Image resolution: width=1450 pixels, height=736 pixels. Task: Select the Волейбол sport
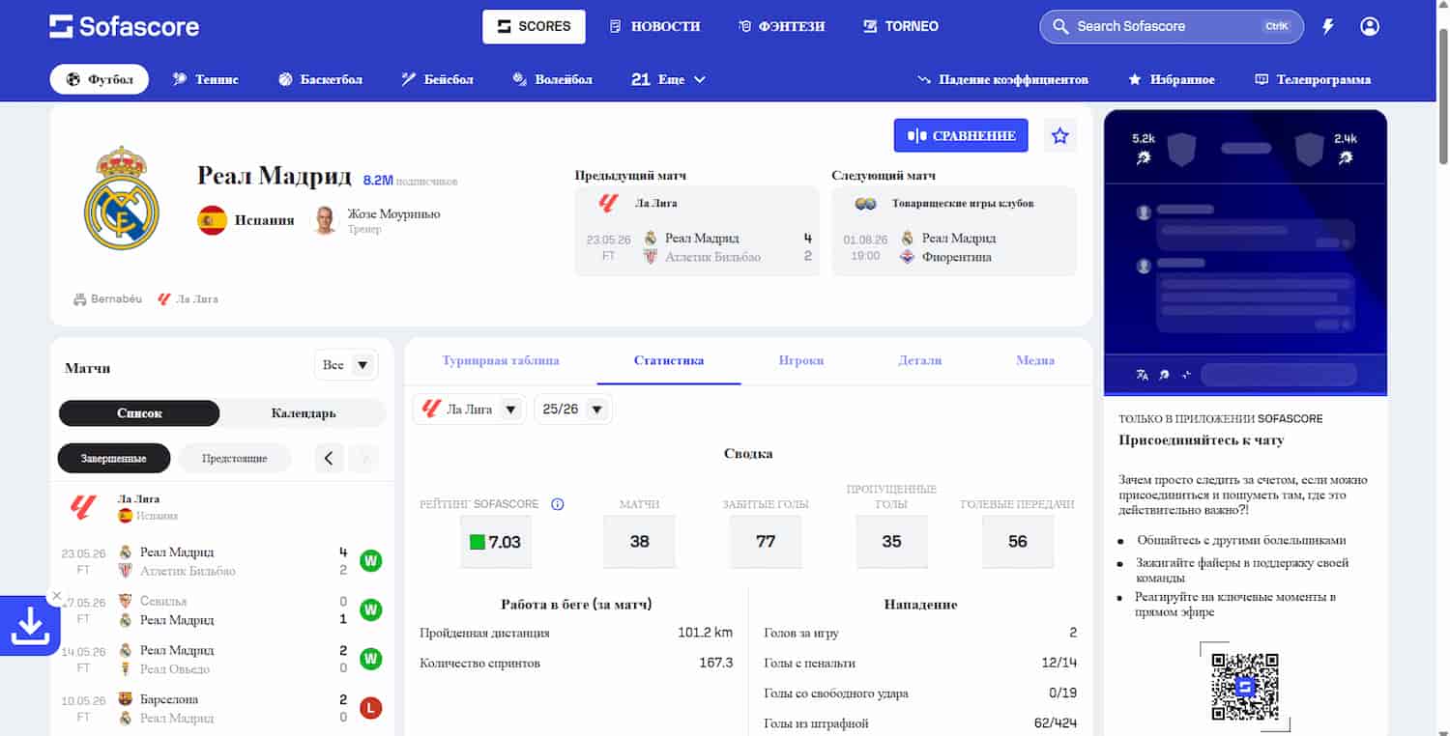pos(552,79)
